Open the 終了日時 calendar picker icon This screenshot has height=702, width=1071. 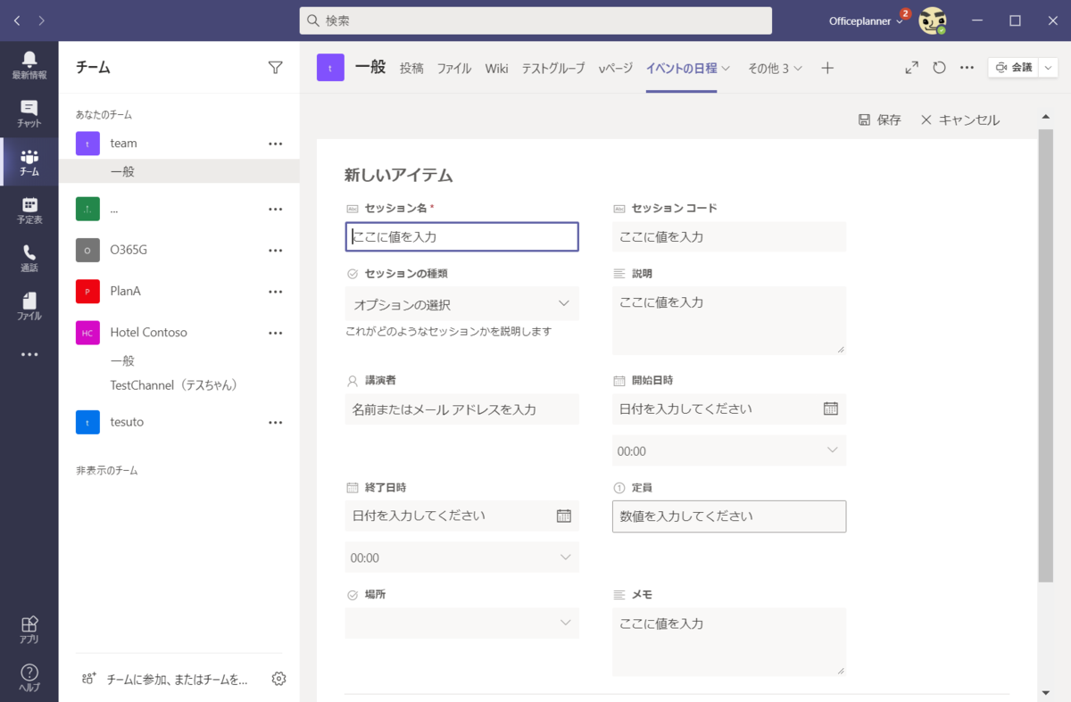563,516
